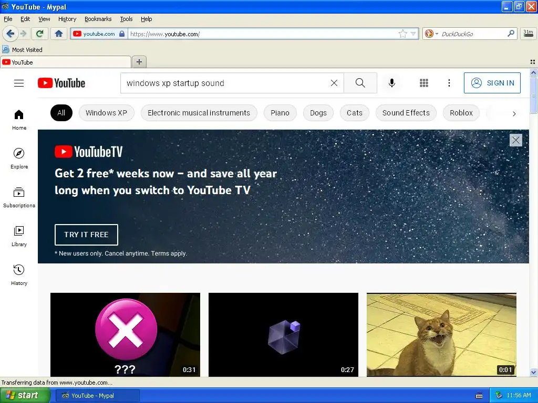Open the Tools menu
The image size is (538, 403).
(126, 19)
